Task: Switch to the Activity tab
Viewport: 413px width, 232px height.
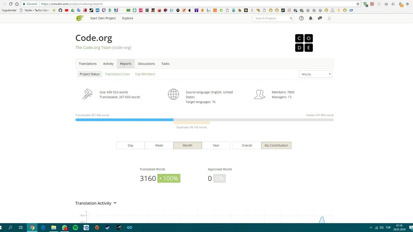Action: pos(108,64)
